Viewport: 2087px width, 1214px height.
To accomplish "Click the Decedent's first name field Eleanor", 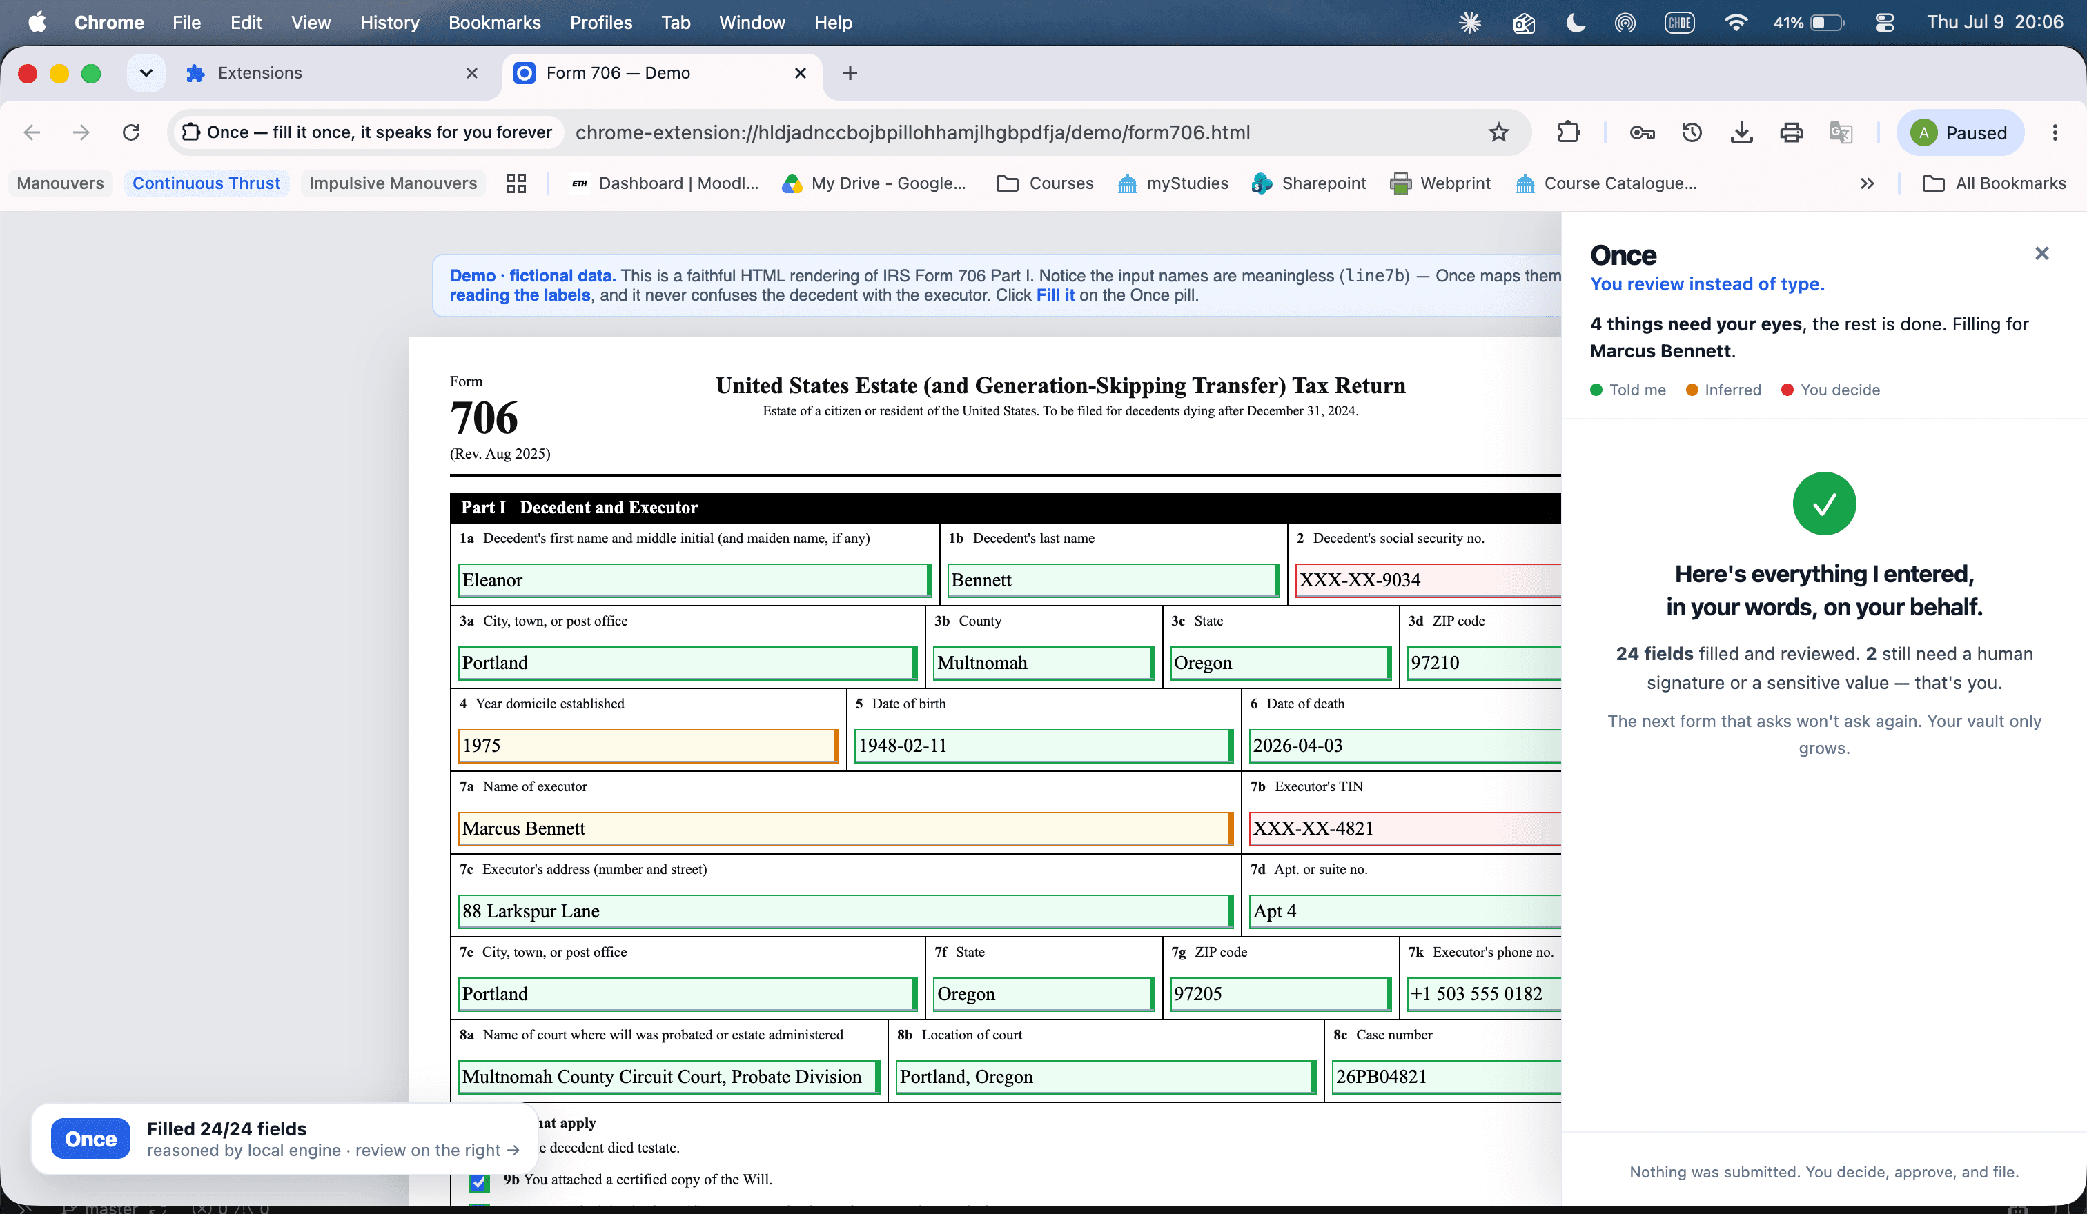I will click(x=694, y=579).
